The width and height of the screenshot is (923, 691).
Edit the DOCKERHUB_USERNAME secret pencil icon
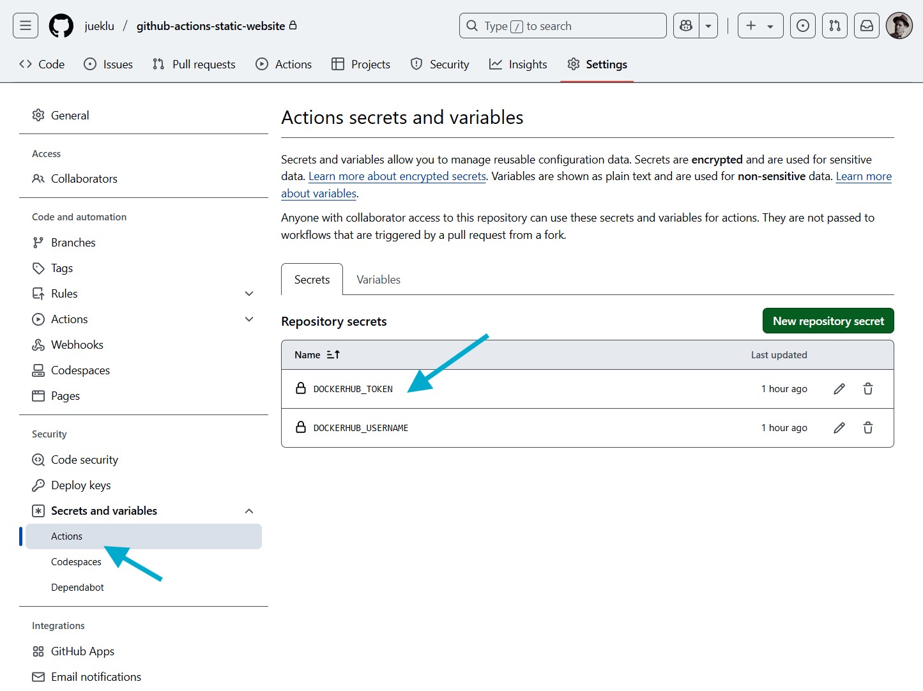(x=839, y=428)
